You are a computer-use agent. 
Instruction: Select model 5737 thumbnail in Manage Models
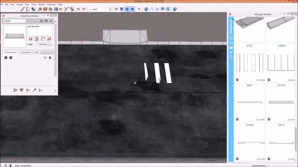pyautogui.click(x=250, y=63)
